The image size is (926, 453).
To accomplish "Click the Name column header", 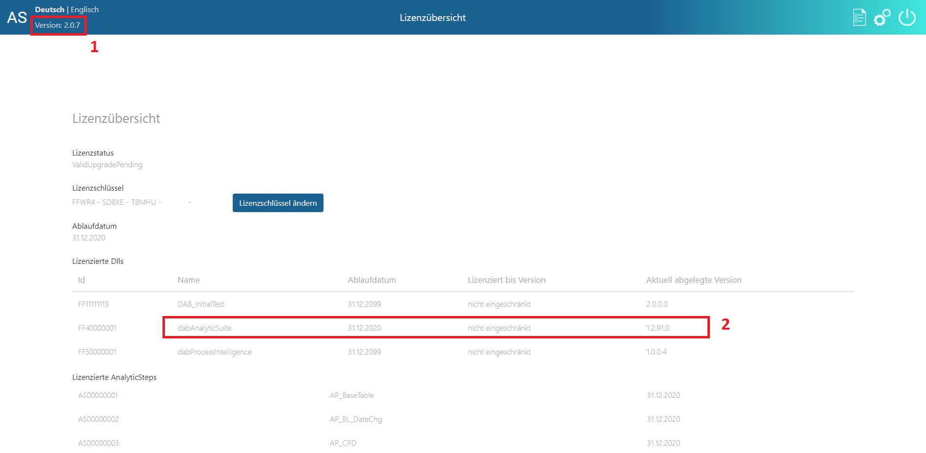I will (x=188, y=280).
